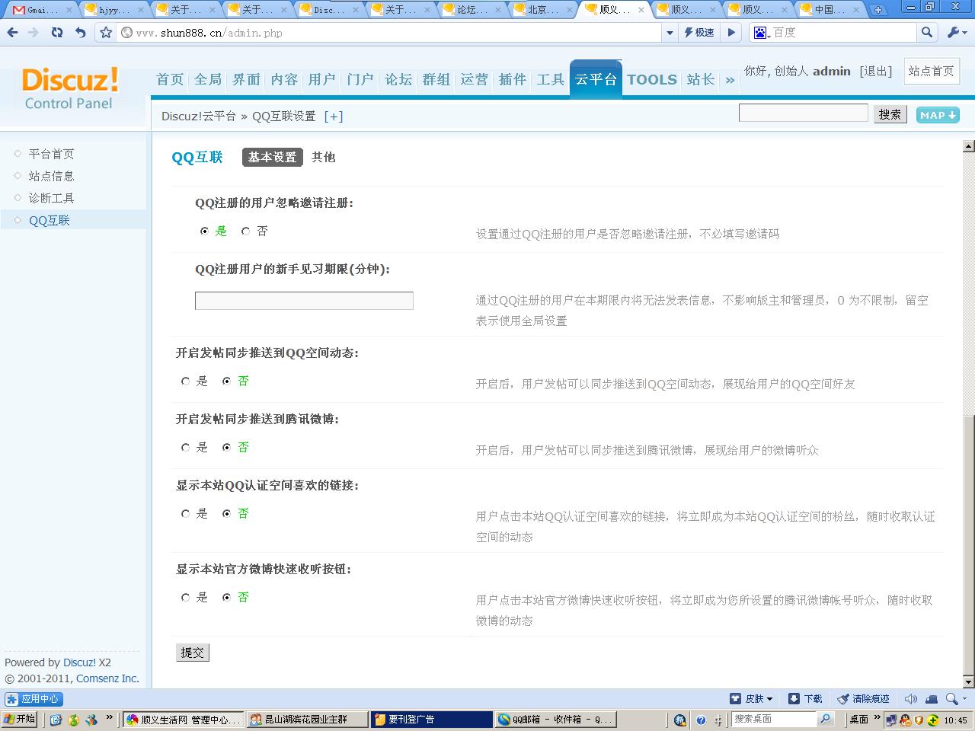
Task: Open the 全局 admin menu
Action: [208, 79]
